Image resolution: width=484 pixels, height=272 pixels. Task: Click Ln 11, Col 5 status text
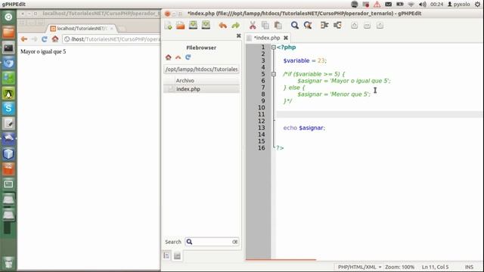436,267
